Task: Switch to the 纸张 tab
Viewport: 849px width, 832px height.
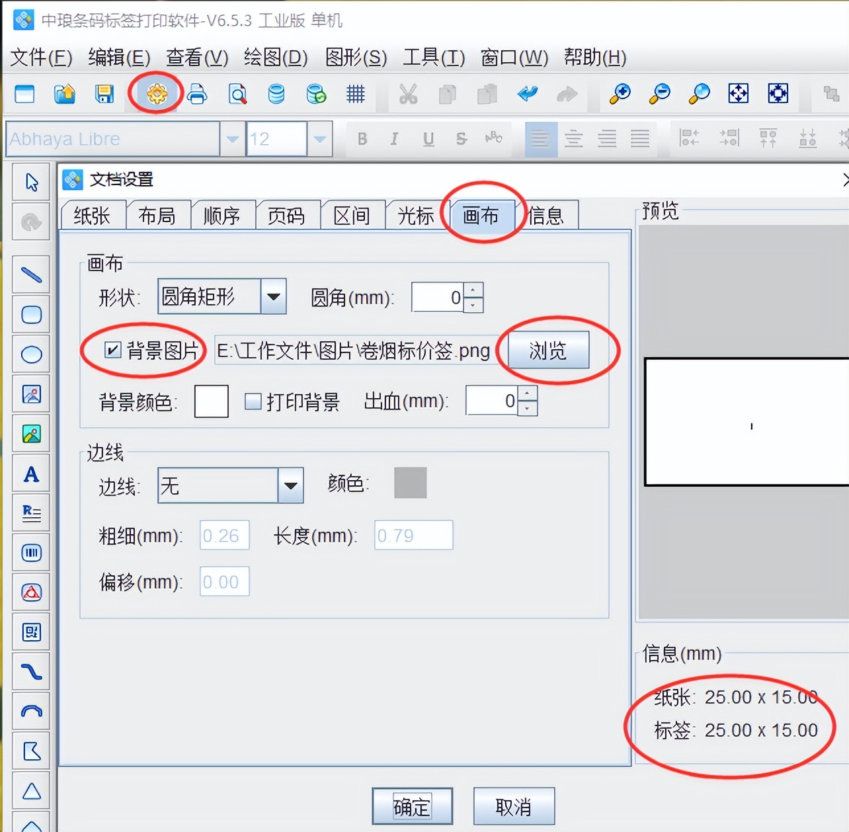Action: pos(93,214)
